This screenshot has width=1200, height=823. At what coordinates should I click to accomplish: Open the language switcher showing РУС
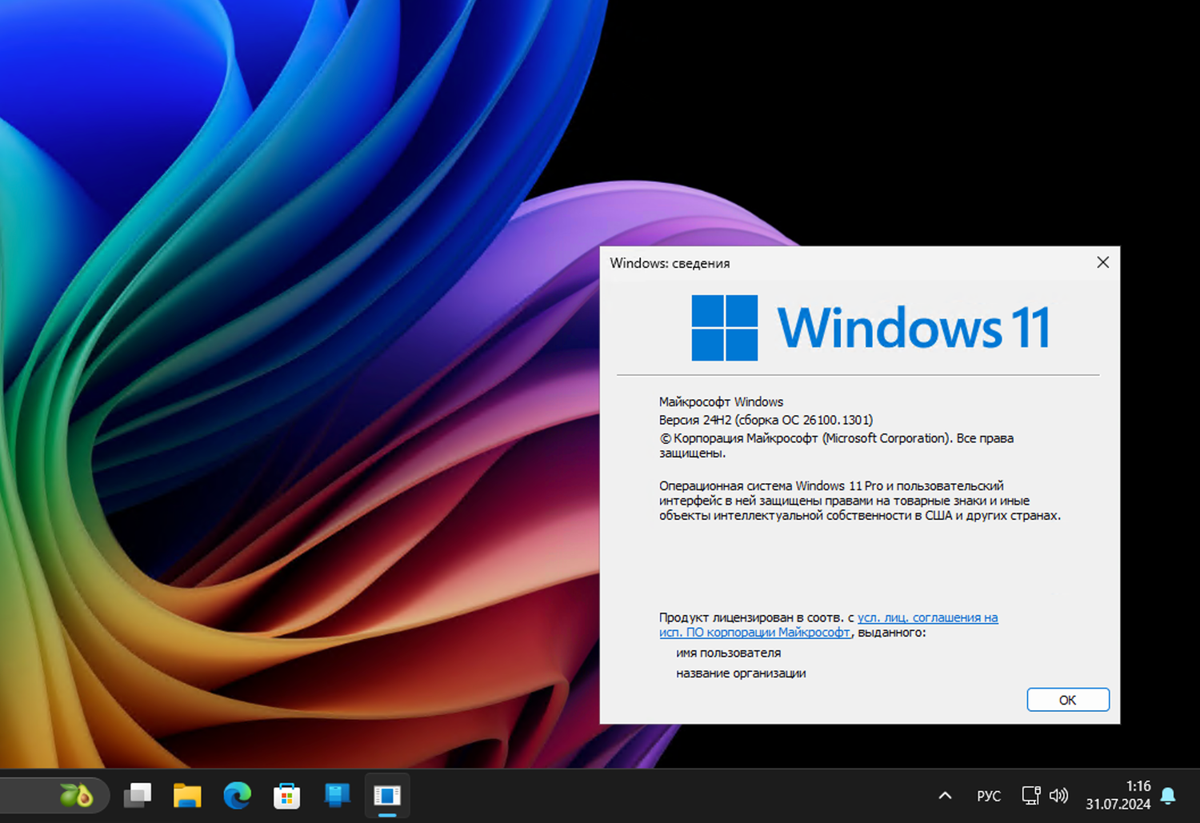pos(989,796)
